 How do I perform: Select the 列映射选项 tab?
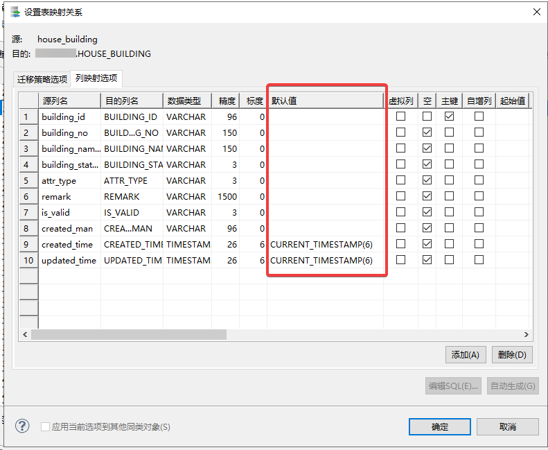click(x=96, y=78)
